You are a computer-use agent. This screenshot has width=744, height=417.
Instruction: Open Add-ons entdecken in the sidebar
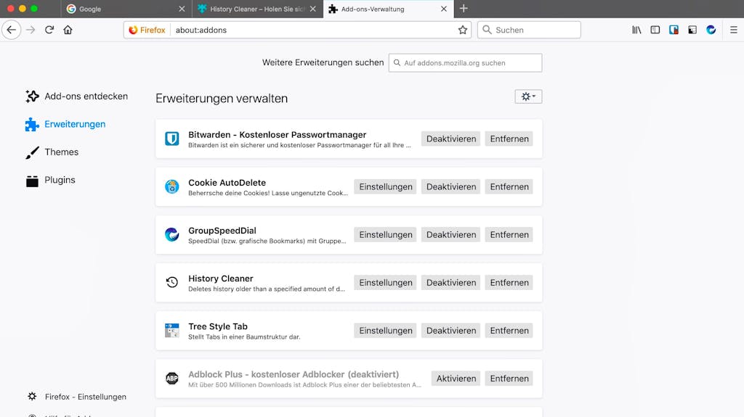77,96
